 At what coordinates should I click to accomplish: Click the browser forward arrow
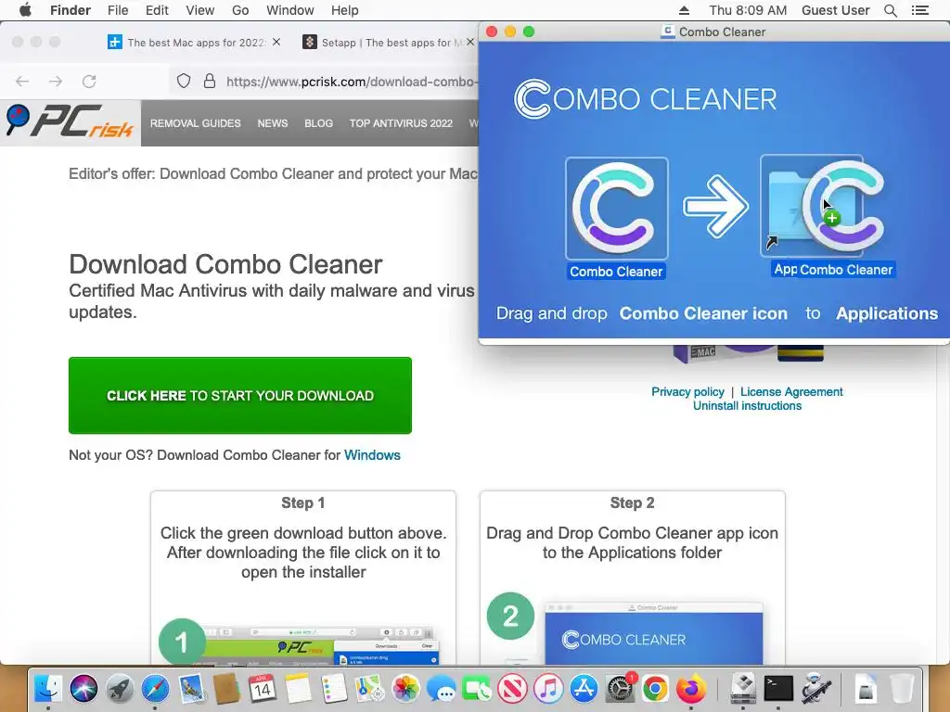tap(56, 82)
